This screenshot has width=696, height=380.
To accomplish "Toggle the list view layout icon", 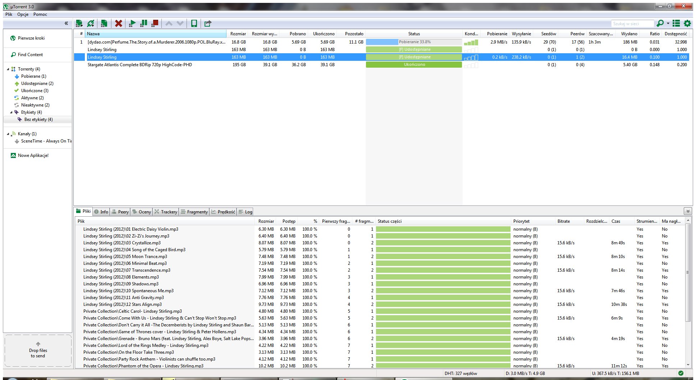I will coord(676,23).
